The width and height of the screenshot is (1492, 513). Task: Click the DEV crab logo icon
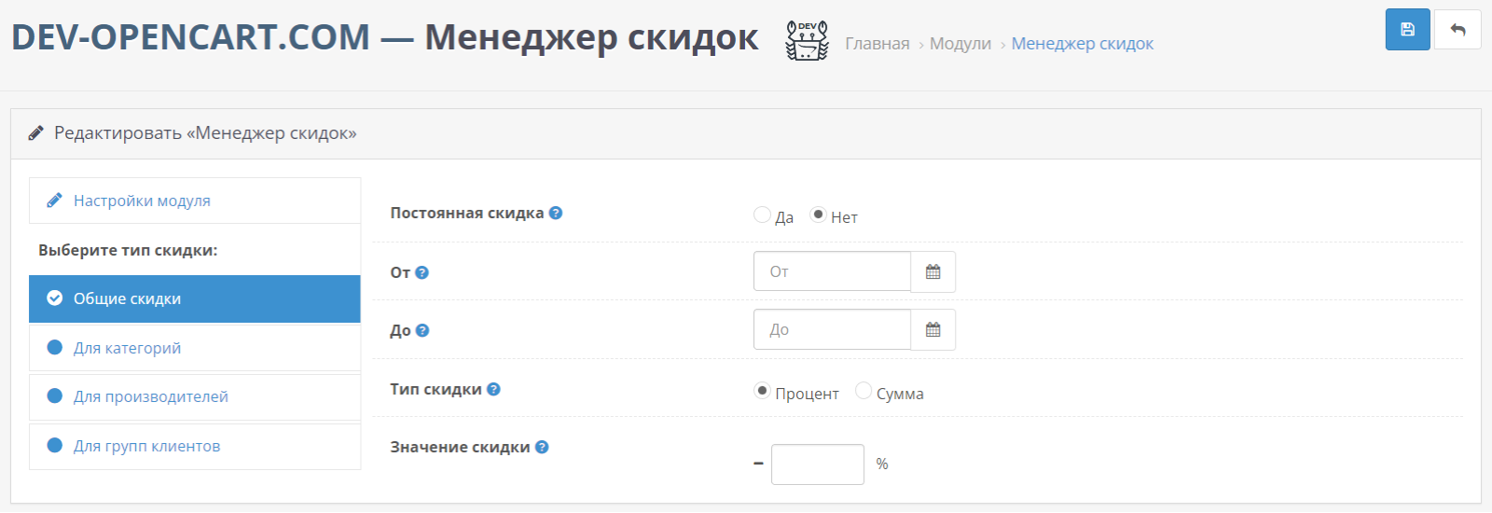click(x=807, y=41)
